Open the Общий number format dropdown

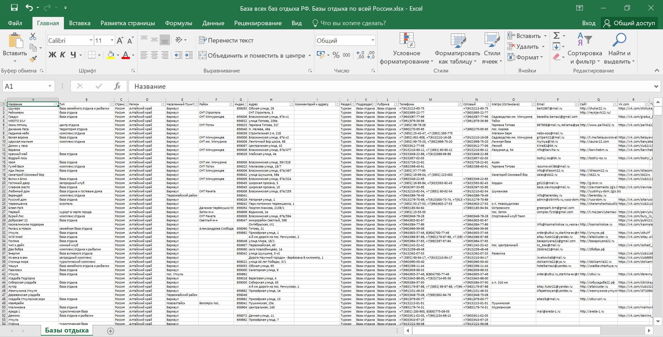(x=372, y=40)
